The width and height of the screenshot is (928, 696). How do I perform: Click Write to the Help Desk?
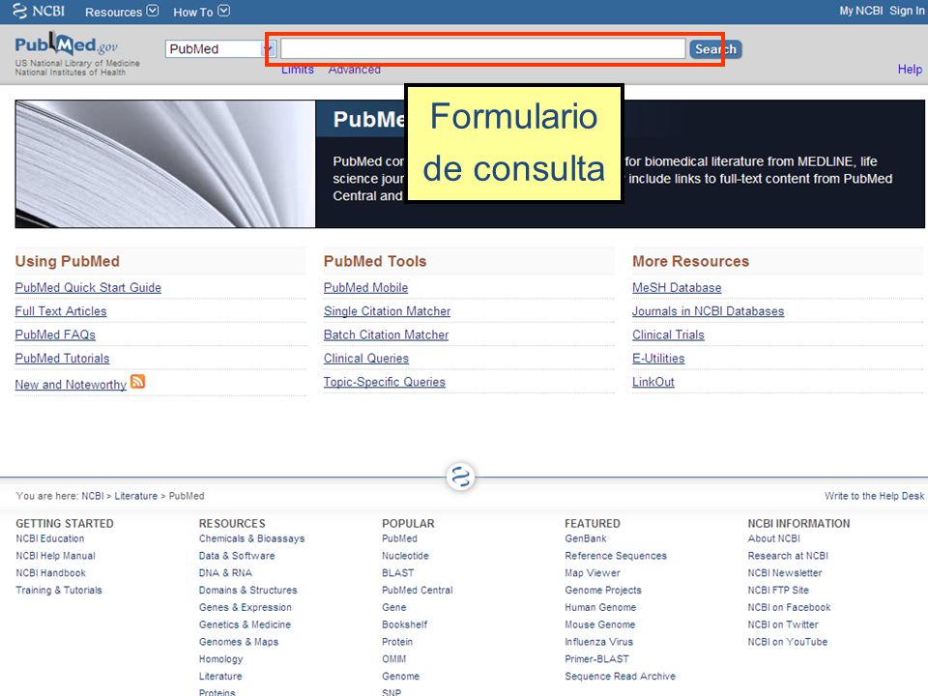[874, 496]
